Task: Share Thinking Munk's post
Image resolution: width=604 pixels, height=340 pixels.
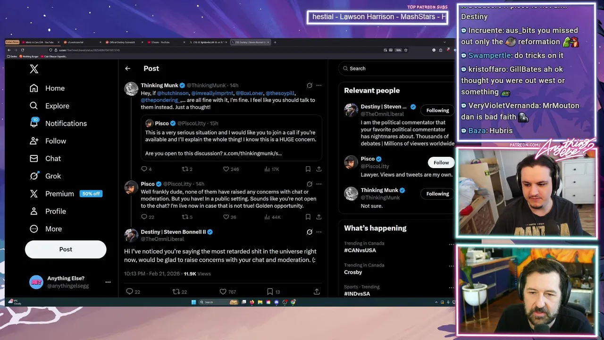Action: pyautogui.click(x=319, y=169)
